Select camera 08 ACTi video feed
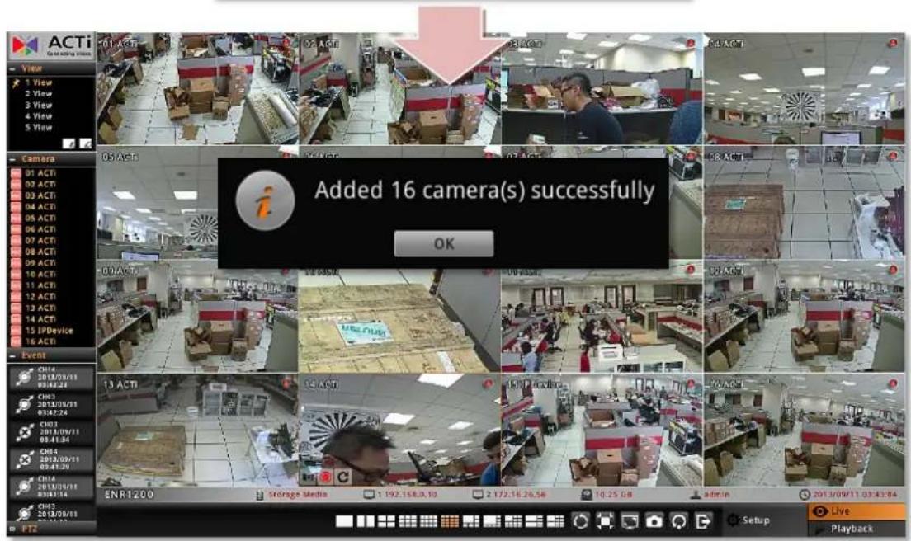Viewport: 911px width, 541px height. coord(804,203)
